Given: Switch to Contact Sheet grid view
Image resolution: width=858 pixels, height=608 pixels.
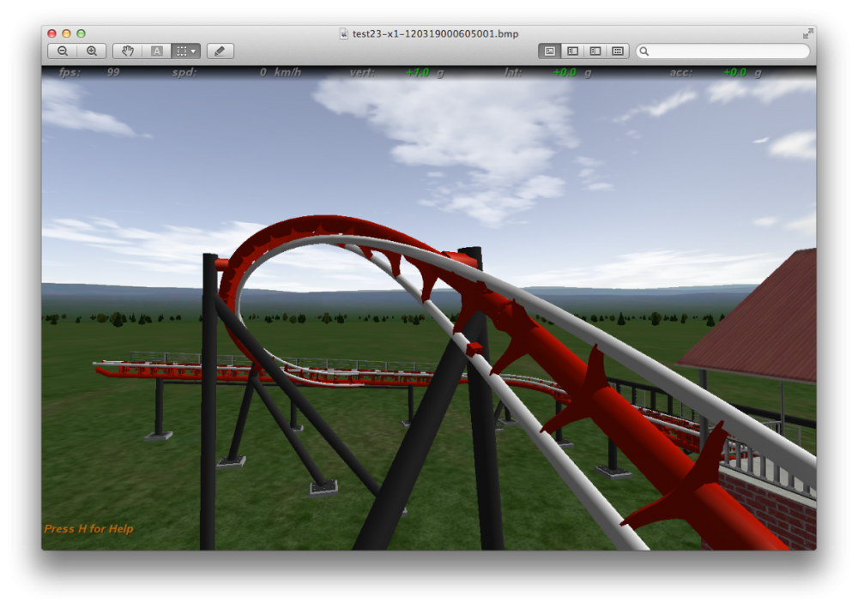Looking at the screenshot, I should 617,51.
